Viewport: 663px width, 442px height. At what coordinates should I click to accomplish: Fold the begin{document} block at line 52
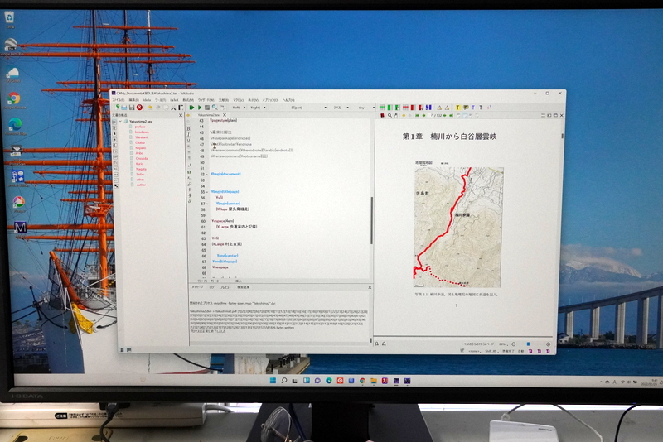(207, 174)
